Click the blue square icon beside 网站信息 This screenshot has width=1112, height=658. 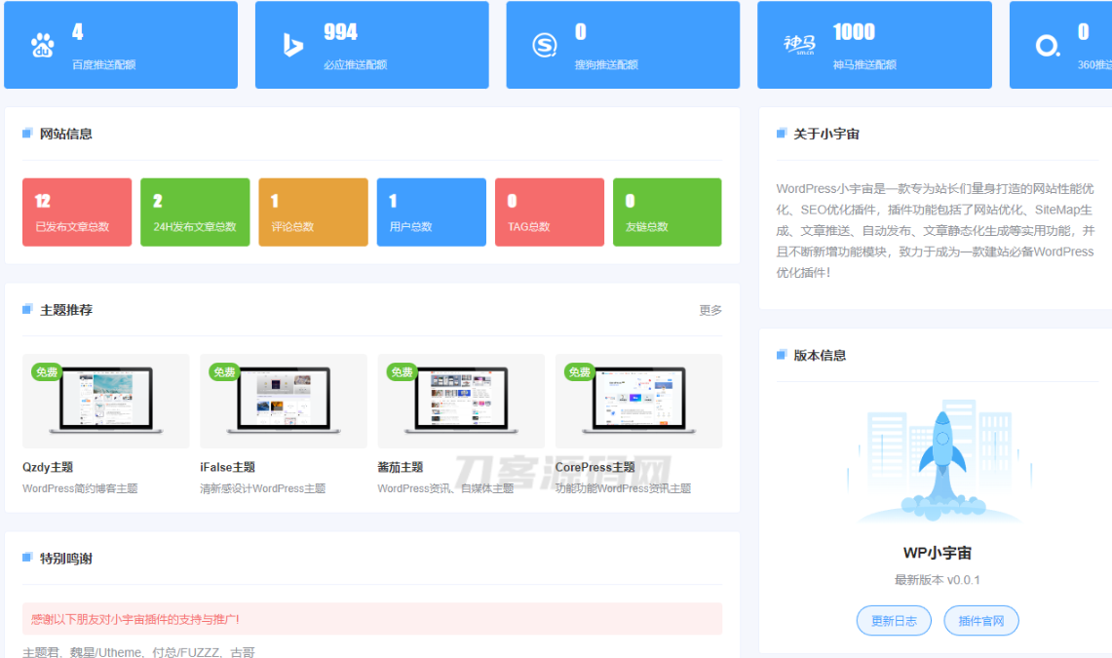point(27,134)
